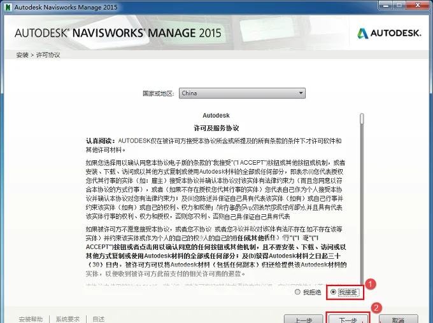
Task: Close the Navisworks installer window
Action: pos(418,5)
